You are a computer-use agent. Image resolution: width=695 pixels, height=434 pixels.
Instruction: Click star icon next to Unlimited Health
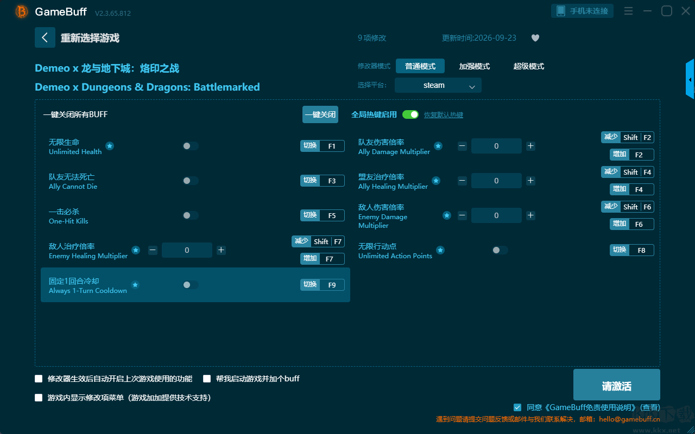110,146
